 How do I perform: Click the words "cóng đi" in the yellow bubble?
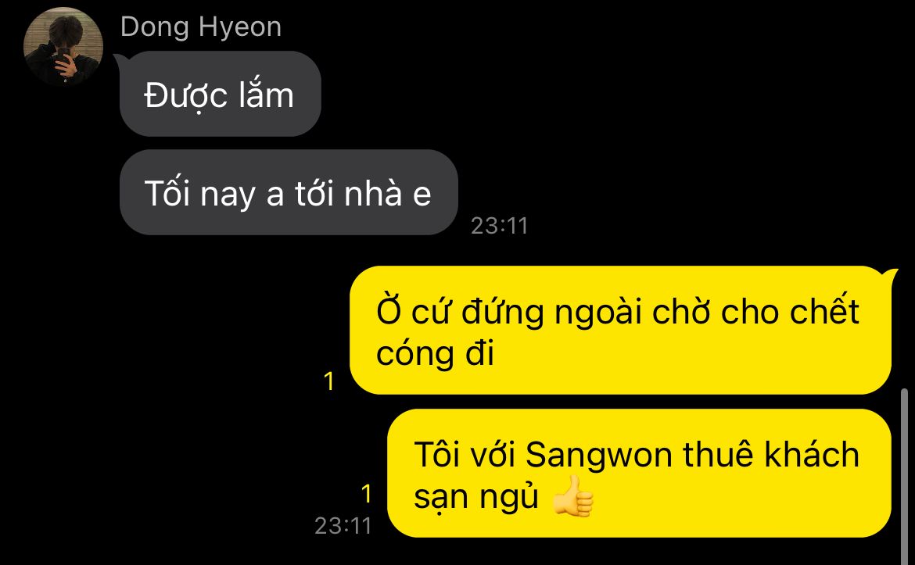[435, 354]
